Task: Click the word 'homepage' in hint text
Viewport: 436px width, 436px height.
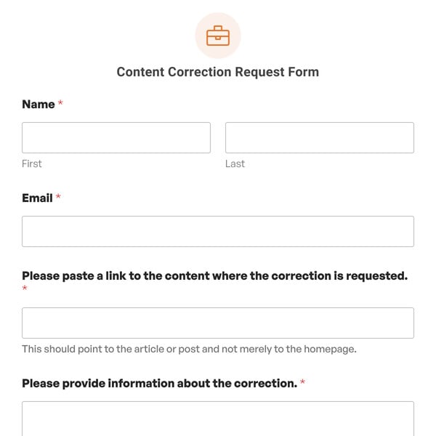Action: point(330,349)
